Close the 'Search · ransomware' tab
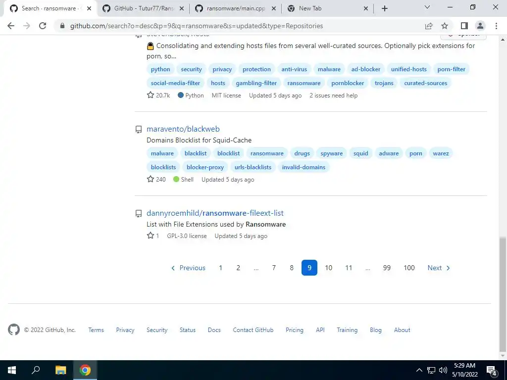The width and height of the screenshot is (507, 380). point(89,8)
